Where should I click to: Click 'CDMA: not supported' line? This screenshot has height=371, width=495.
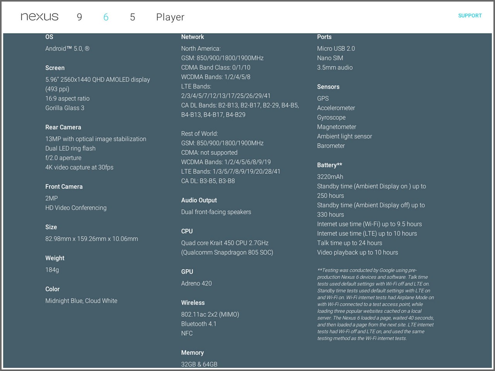(x=209, y=152)
